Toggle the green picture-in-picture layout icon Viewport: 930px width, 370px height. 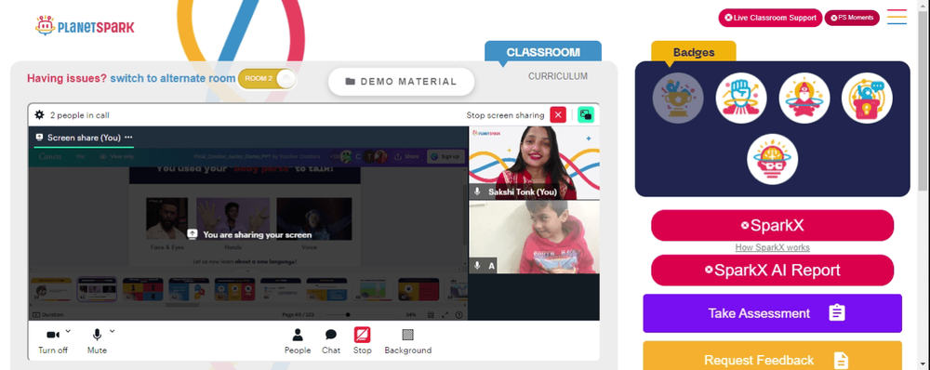click(586, 115)
